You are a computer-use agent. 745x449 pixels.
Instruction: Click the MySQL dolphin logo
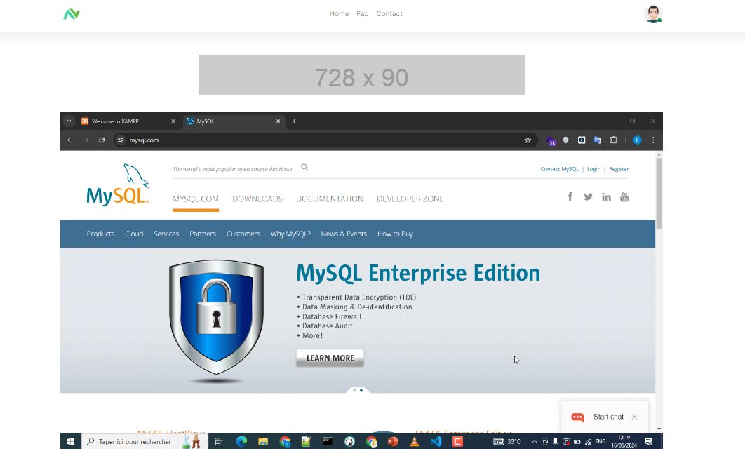coord(118,185)
